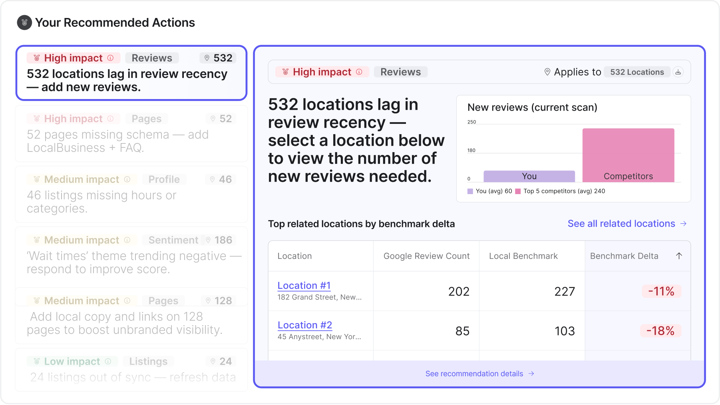Select the Wait times sentiment recommendation

pos(131,256)
